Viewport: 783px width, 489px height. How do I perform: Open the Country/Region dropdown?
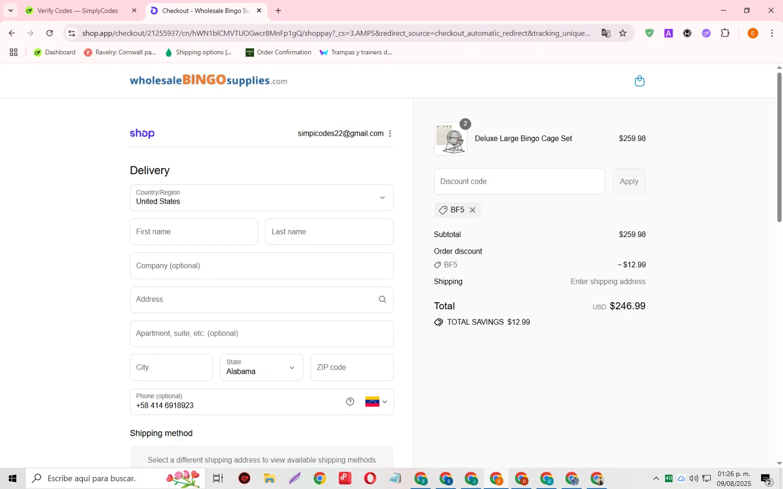[262, 197]
